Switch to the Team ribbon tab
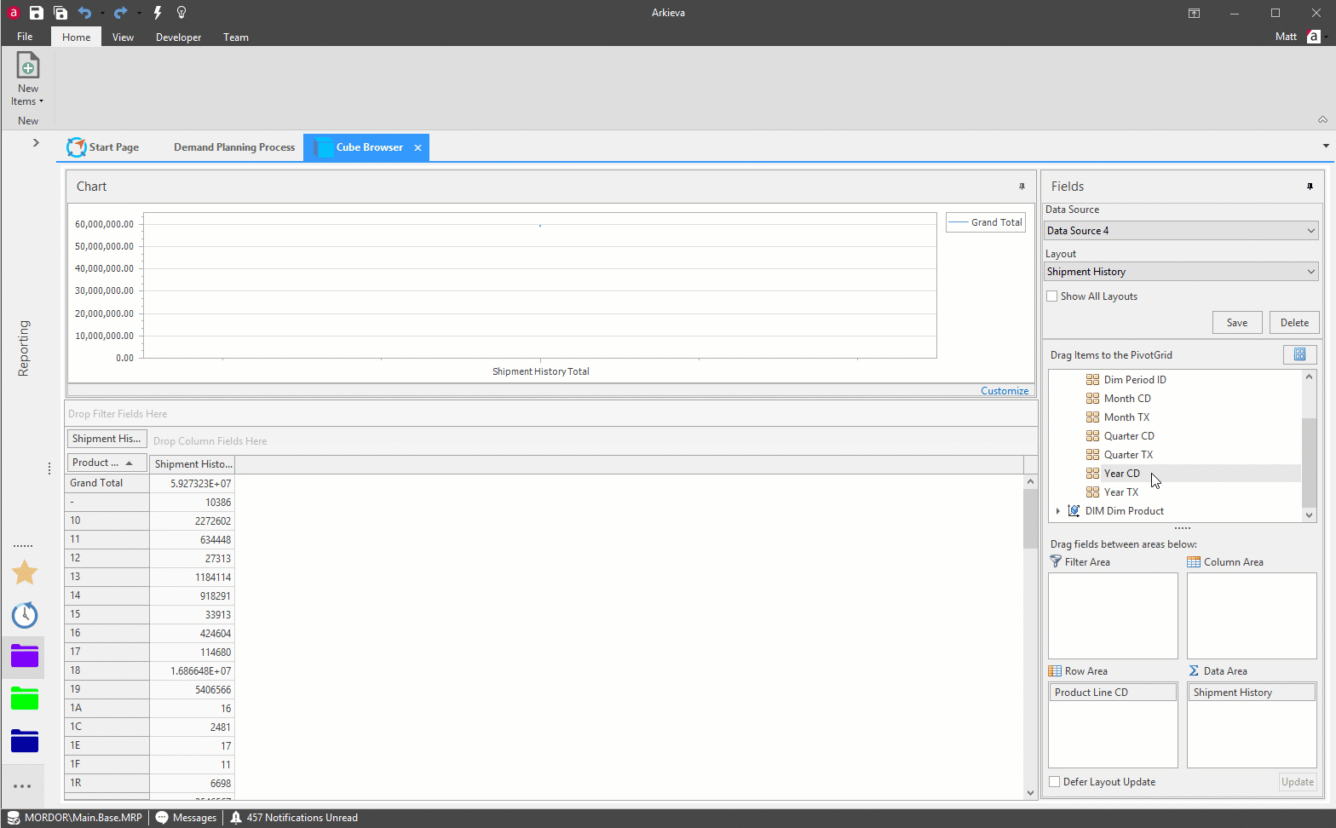 click(x=236, y=37)
